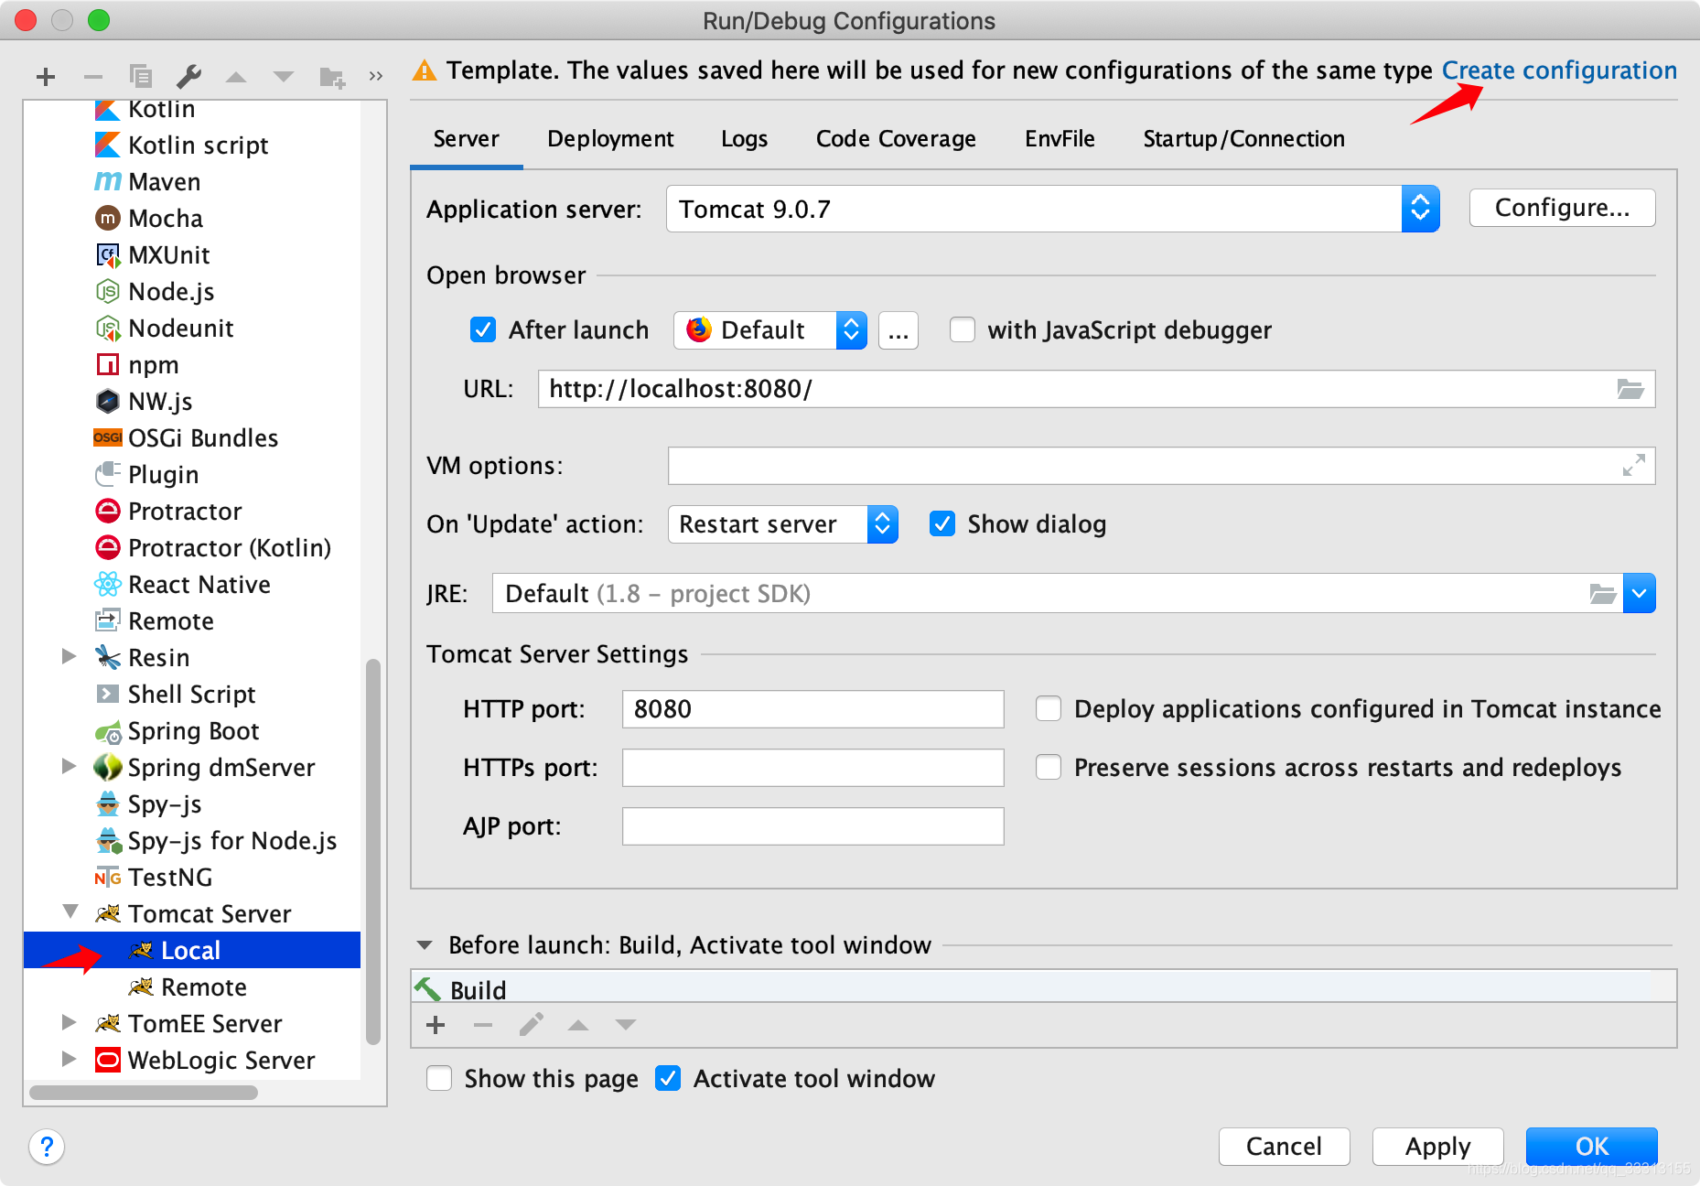Screen dimensions: 1700x1186
Task: Enable Deploy applications configured in Tomcat instance
Action: (x=1049, y=708)
